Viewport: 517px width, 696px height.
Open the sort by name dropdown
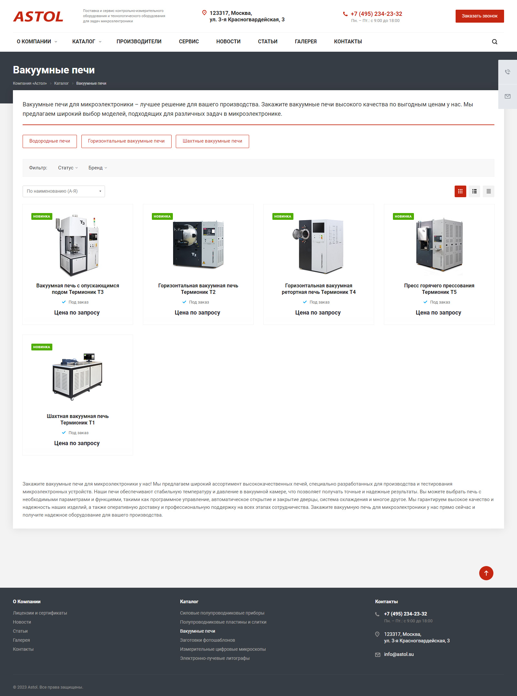tap(64, 191)
